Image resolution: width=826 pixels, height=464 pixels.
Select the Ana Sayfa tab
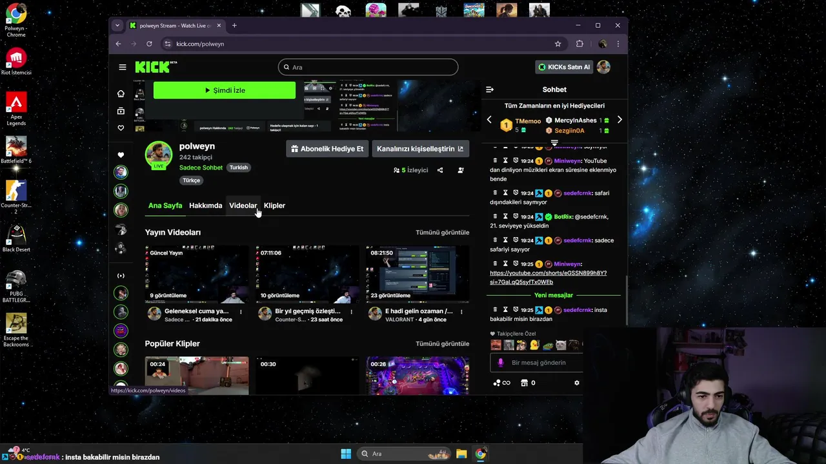point(165,206)
